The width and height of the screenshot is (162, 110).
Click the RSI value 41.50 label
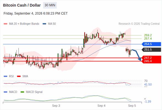tap(148, 84)
